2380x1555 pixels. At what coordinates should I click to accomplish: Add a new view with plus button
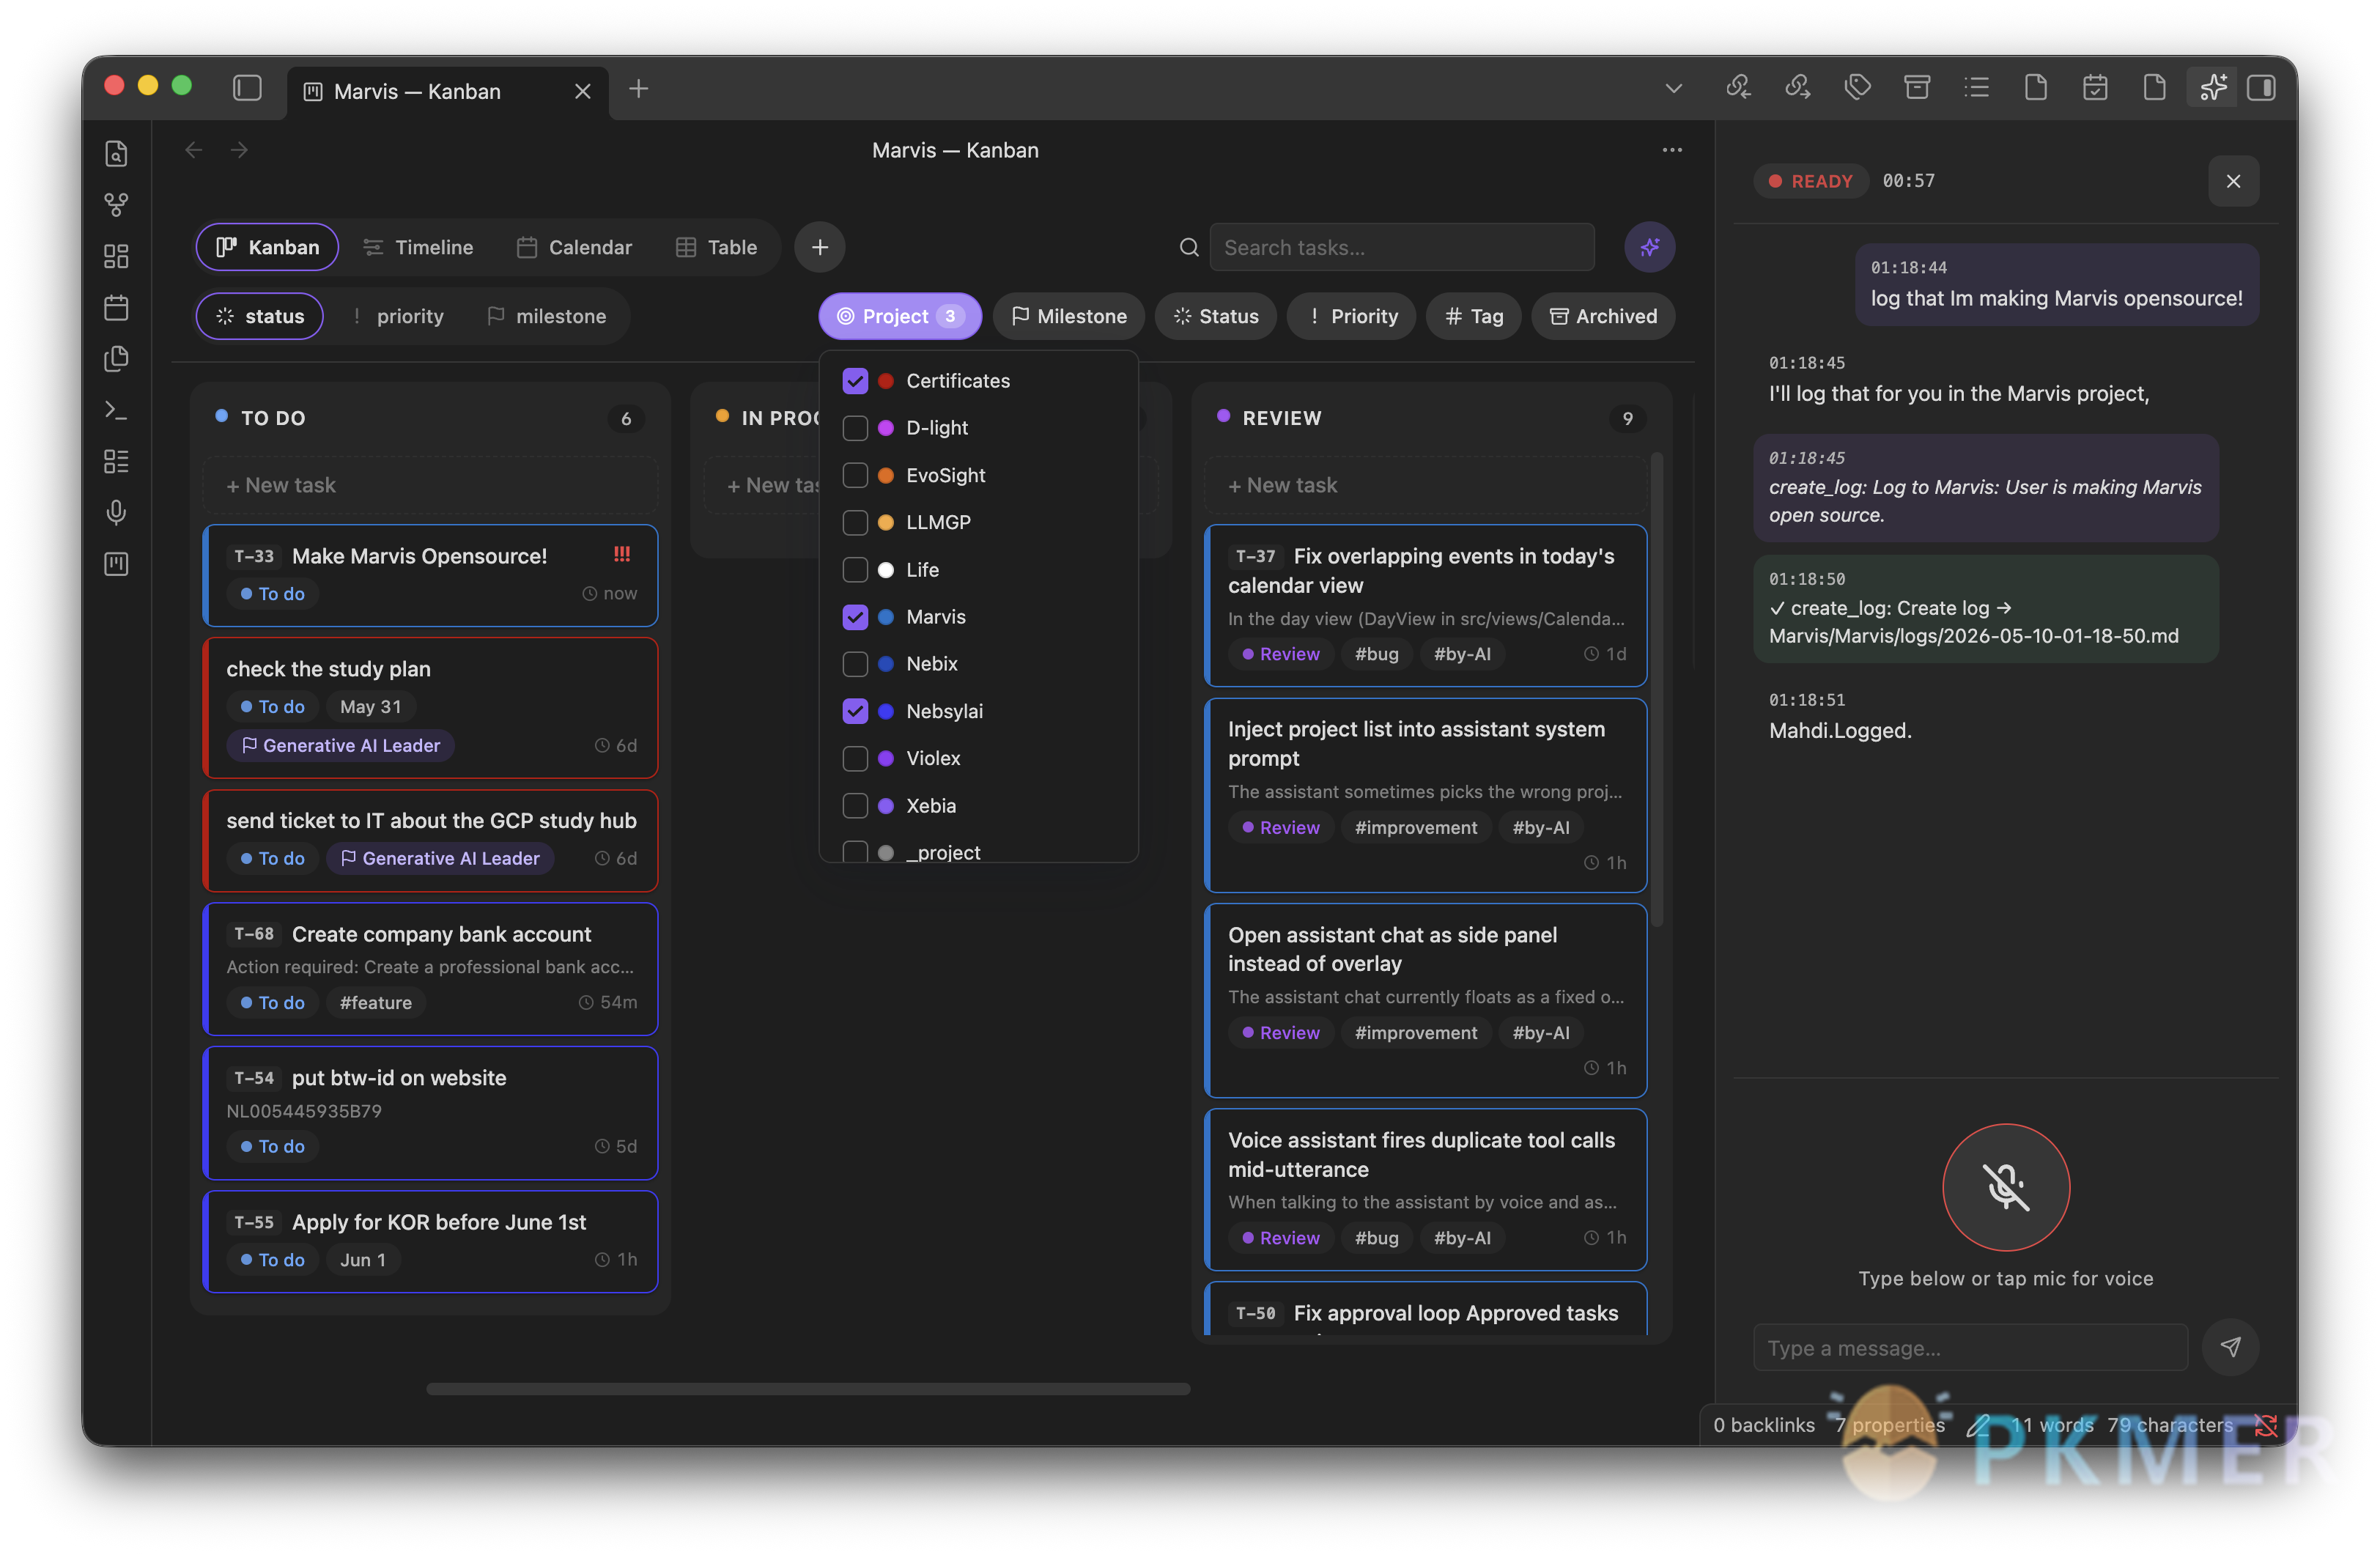click(819, 247)
